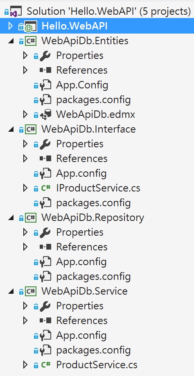Expand the WebApiDb.edmx file node
Screen dimensions: 194x376
pyautogui.click(x=25, y=115)
